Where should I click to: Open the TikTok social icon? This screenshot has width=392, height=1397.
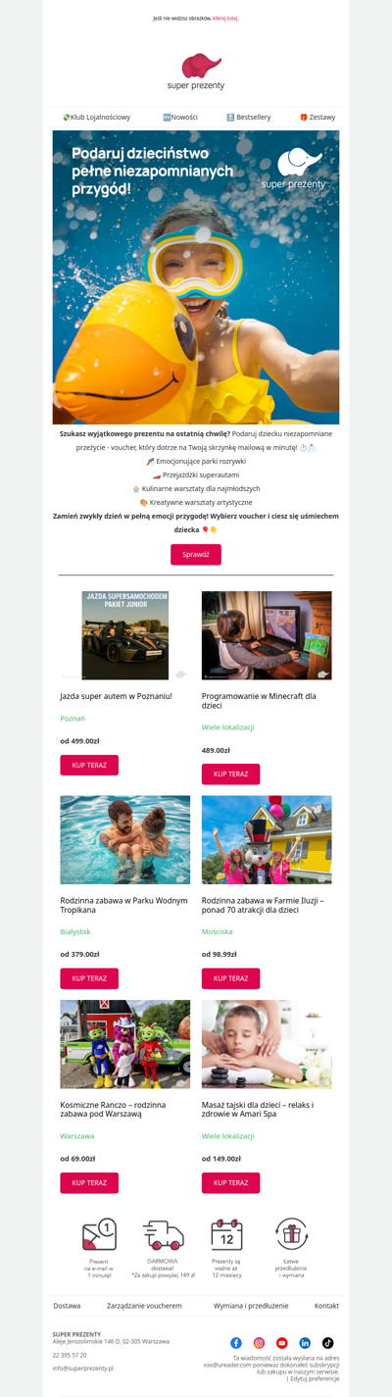coord(328,1343)
